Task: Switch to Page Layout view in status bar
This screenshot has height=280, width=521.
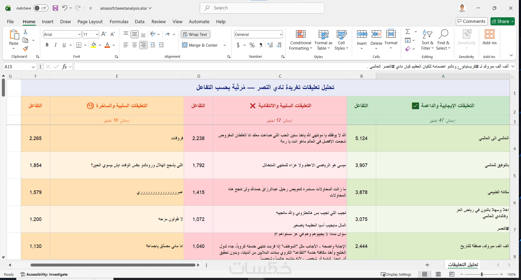Action: [438, 274]
